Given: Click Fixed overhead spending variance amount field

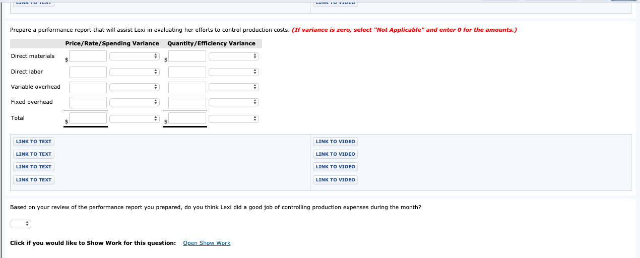Looking at the screenshot, I should [88, 102].
